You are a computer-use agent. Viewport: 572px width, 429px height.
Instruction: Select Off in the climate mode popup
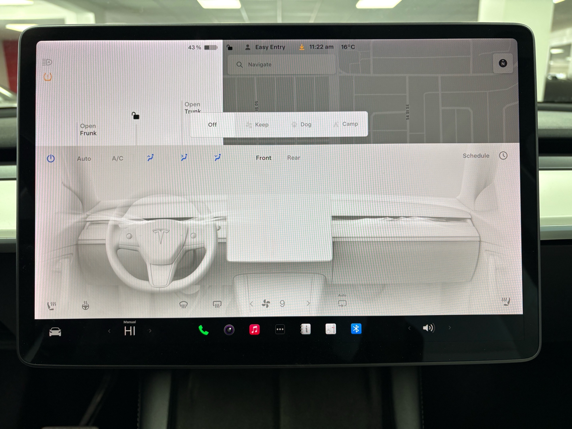[x=212, y=125]
